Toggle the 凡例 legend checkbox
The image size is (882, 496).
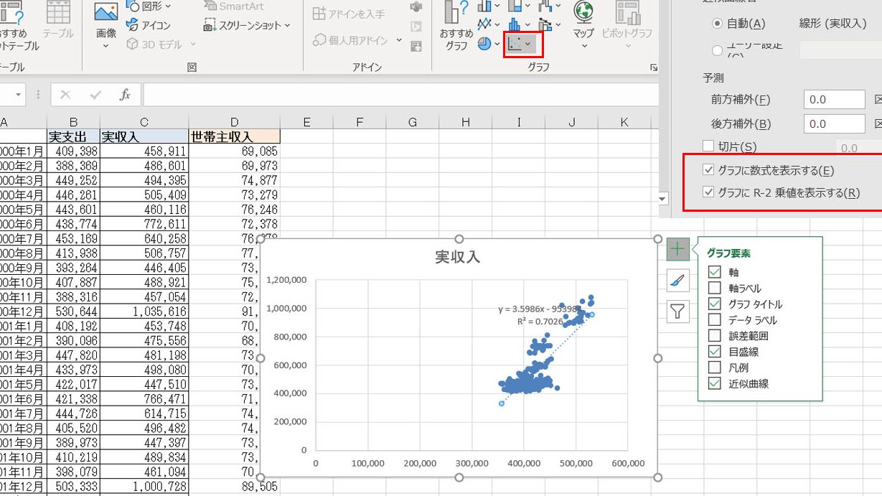[715, 368]
